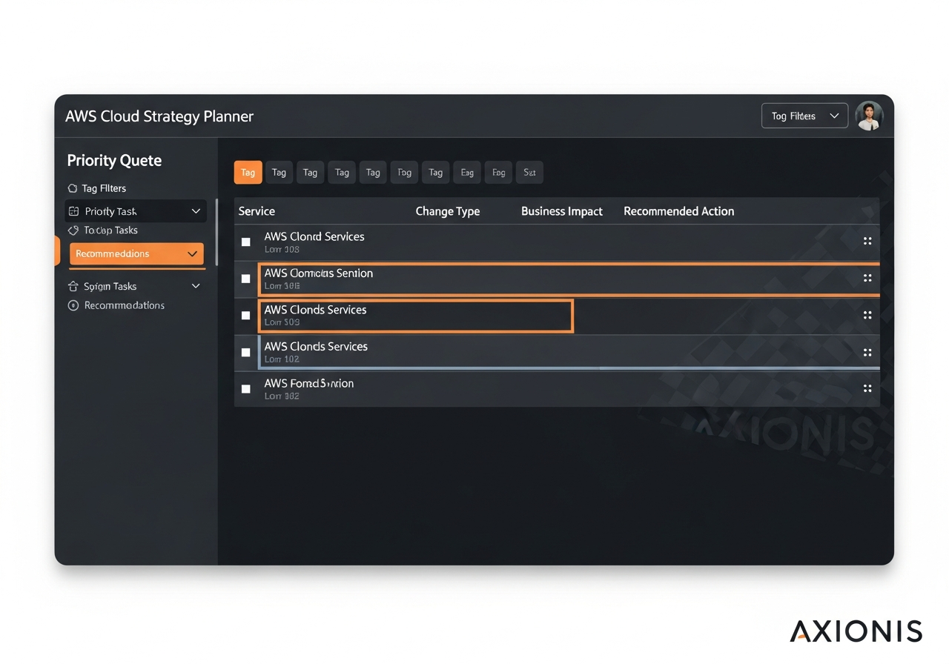Click the drag handle on AWS Oomcis Sention row
949x664 pixels.
point(867,278)
